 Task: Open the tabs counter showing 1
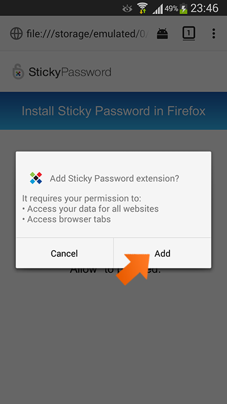(188, 33)
